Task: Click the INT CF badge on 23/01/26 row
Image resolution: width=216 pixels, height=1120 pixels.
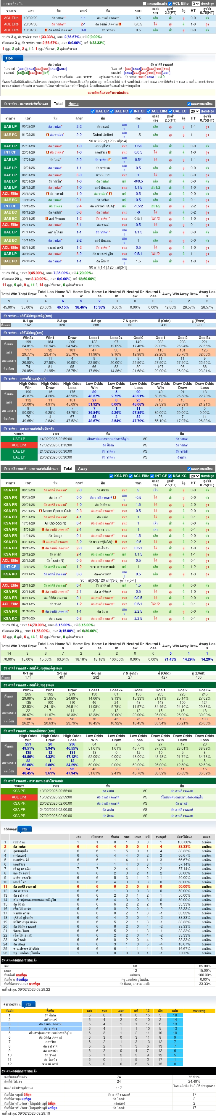Action: pos(10,152)
